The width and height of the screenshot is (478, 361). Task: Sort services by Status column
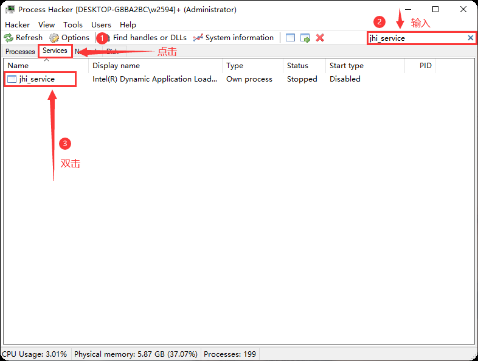[297, 66]
